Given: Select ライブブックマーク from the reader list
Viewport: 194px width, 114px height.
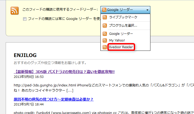Looking at the screenshot, I should [x=125, y=17].
